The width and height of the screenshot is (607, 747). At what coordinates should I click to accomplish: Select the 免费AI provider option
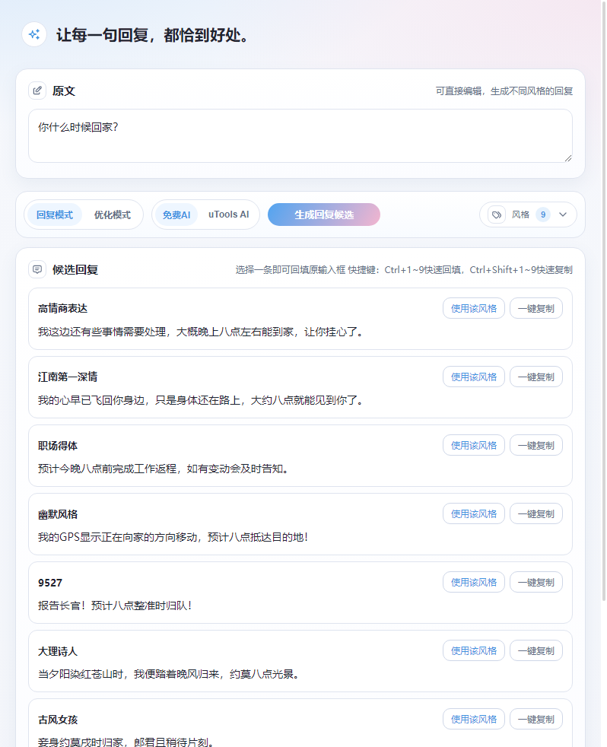click(176, 215)
